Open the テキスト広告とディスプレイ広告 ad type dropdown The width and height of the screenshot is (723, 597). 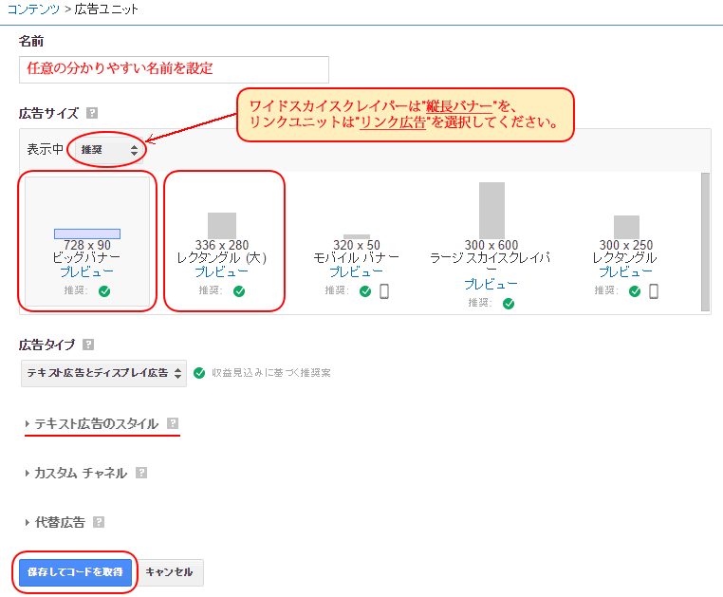point(103,373)
